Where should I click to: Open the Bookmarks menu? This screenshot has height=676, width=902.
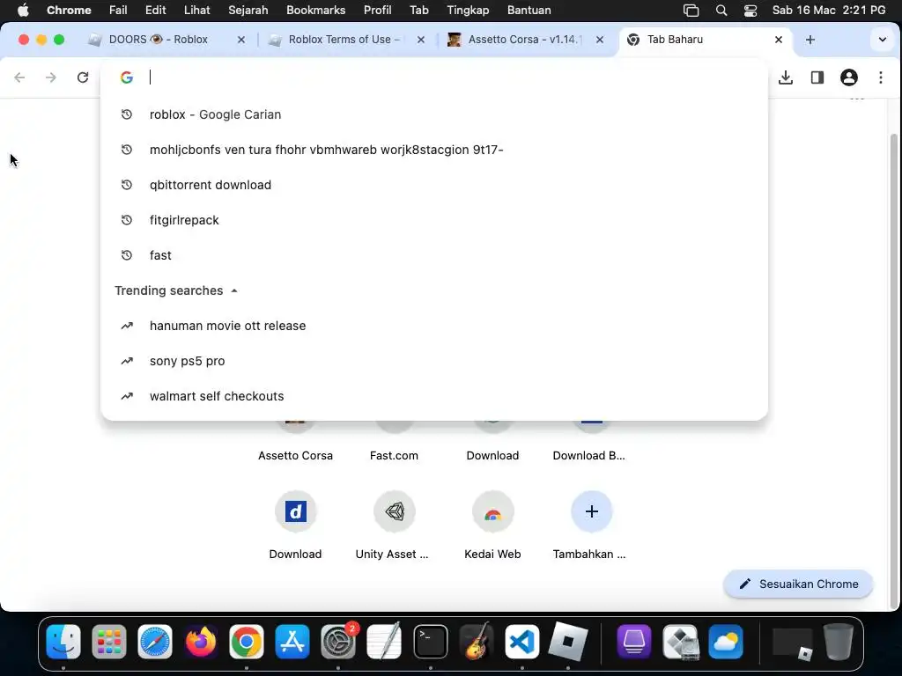tap(316, 10)
